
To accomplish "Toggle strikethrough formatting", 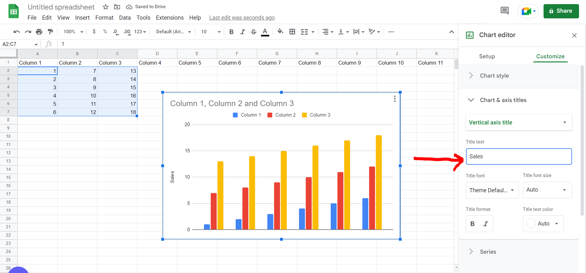I will pos(253,32).
